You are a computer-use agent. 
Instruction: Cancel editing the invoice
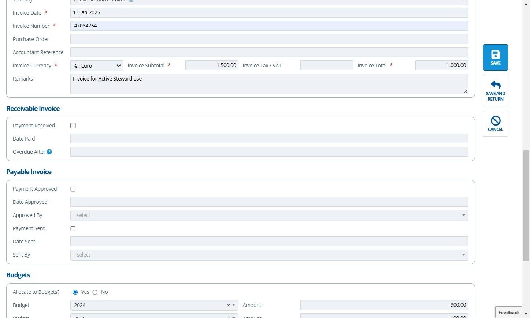coord(495,124)
